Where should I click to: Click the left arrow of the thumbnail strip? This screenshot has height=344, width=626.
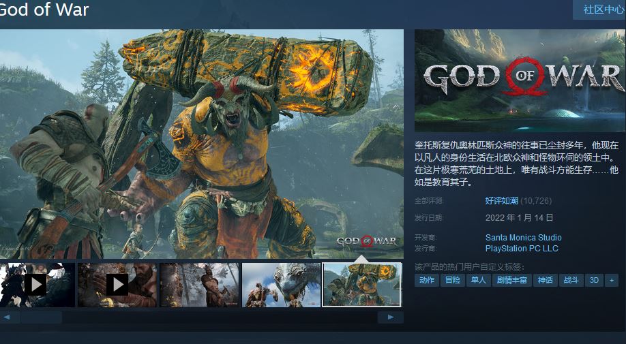(x=7, y=317)
